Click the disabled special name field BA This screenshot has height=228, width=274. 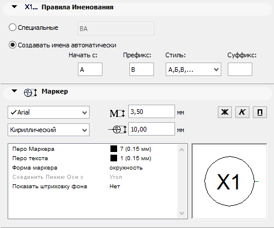[116, 29]
